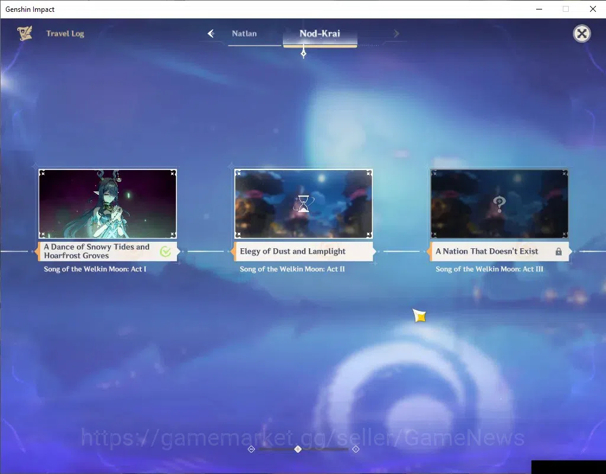Click the right end of the timeline scrollbar
Image resolution: width=606 pixels, height=474 pixels.
coord(356,449)
